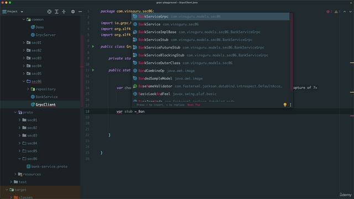Collapse proto sec06 folder
This screenshot has width=354, height=199.
19,159
